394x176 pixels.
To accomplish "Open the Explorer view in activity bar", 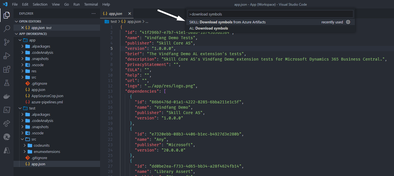I will tap(7, 15).
